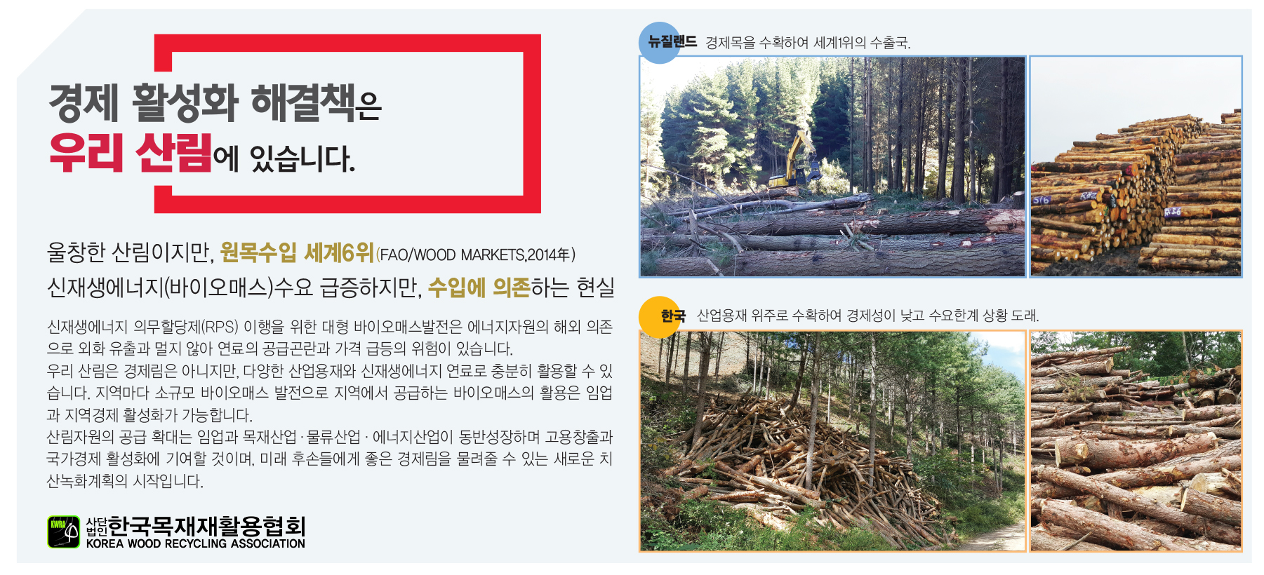Click the 한국목재재활용협회 organization name
This screenshot has width=1264, height=575.
coord(206,527)
